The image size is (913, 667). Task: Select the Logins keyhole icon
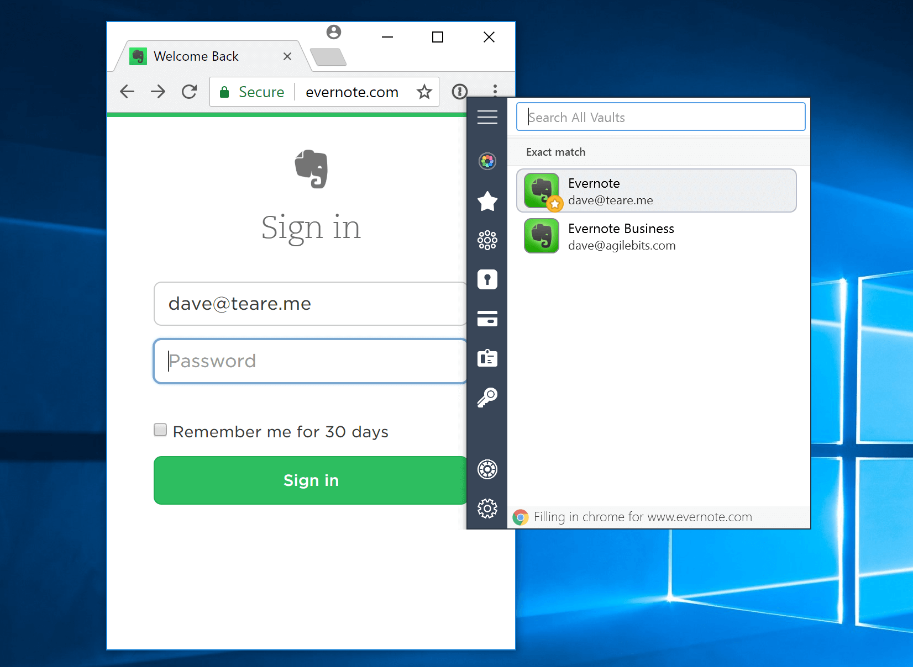[x=487, y=279]
